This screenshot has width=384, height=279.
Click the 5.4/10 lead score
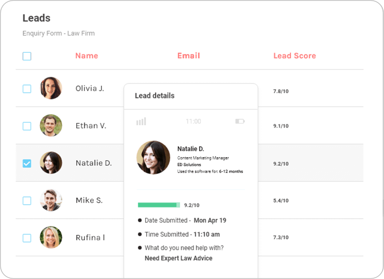click(x=281, y=201)
